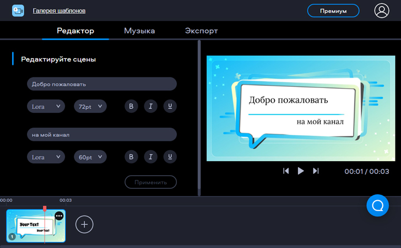Image resolution: width=401 pixels, height=248 pixels.
Task: Toggle underline for the 60pt text line
Action: (x=170, y=157)
